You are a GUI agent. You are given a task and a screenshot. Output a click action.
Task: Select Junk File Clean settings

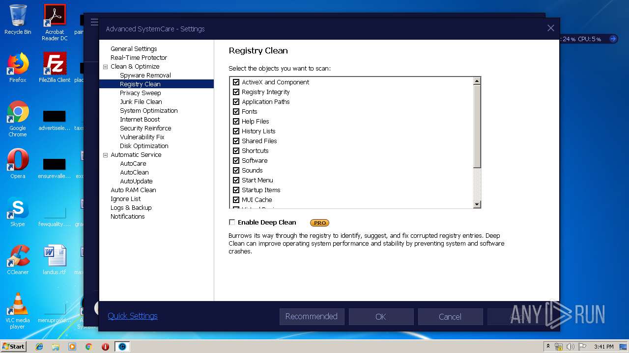141,101
